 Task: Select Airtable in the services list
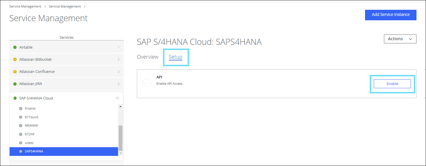66,47
